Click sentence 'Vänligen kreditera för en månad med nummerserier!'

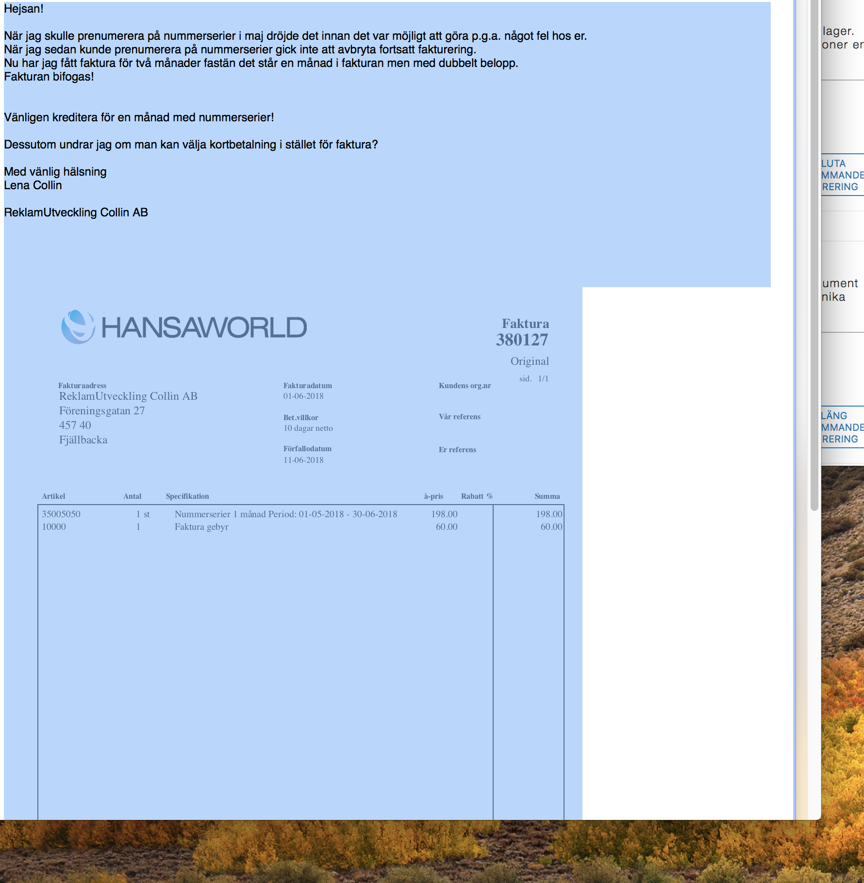pyautogui.click(x=139, y=117)
